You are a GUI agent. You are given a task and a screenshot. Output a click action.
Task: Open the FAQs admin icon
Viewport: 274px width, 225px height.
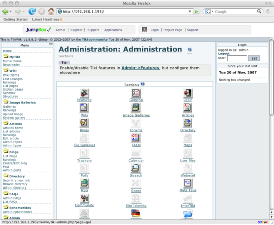click(x=136, y=138)
